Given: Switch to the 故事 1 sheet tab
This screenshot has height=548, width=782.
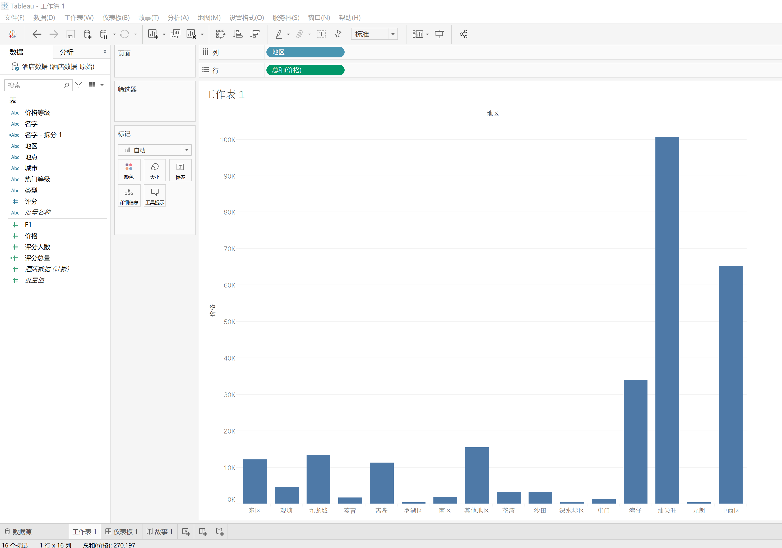Looking at the screenshot, I should (x=160, y=532).
